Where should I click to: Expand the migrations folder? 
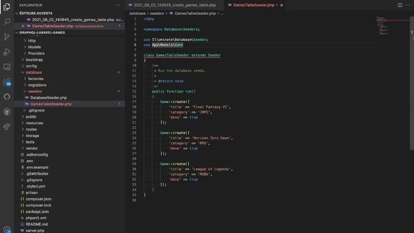click(x=38, y=85)
